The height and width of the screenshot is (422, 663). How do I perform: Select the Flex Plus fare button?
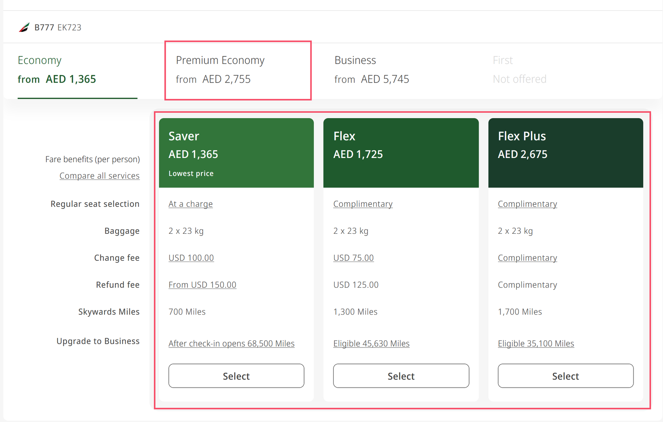565,376
